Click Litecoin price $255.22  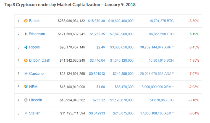(x=99, y=100)
